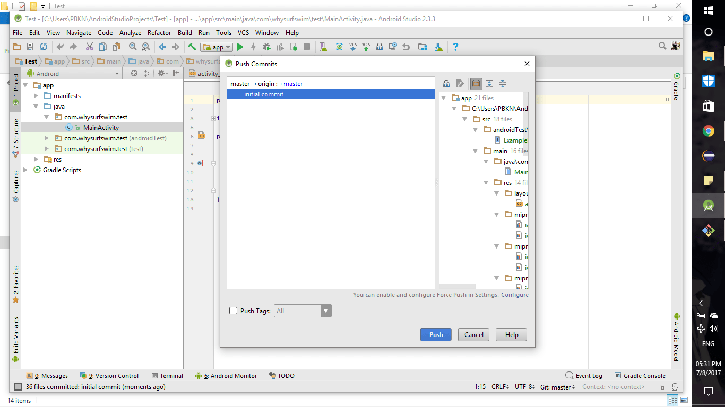The width and height of the screenshot is (725, 407).
Task: Click the Update Project VCS icon
Action: 352,47
